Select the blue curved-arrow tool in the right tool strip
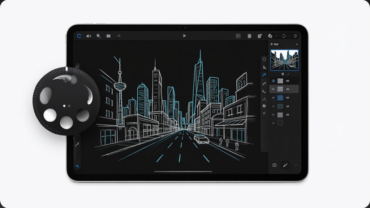The height and width of the screenshot is (208, 370). (264, 75)
